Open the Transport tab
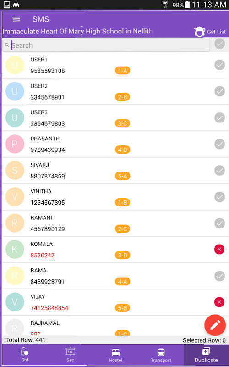The image size is (229, 367). (x=161, y=355)
